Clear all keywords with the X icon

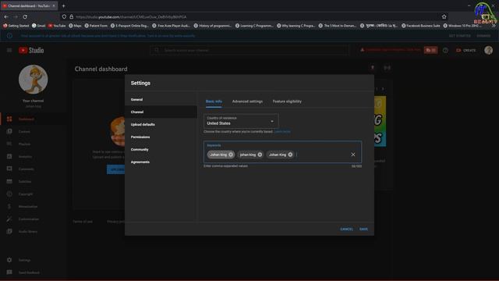pos(353,155)
